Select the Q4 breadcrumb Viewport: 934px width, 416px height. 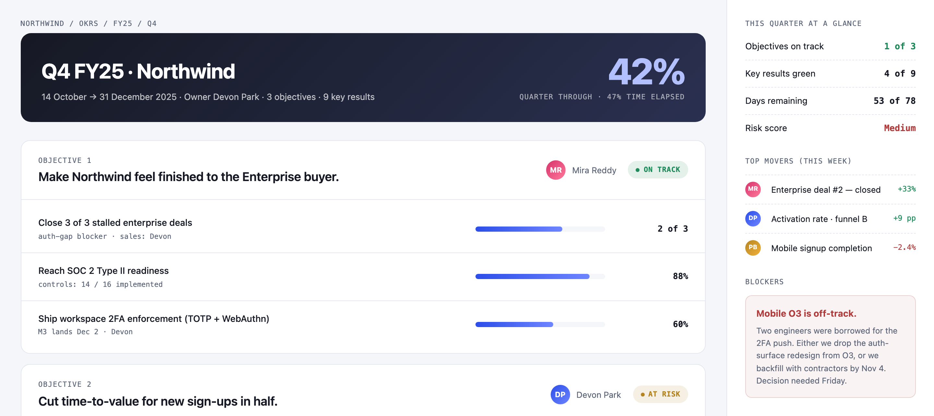tap(152, 24)
